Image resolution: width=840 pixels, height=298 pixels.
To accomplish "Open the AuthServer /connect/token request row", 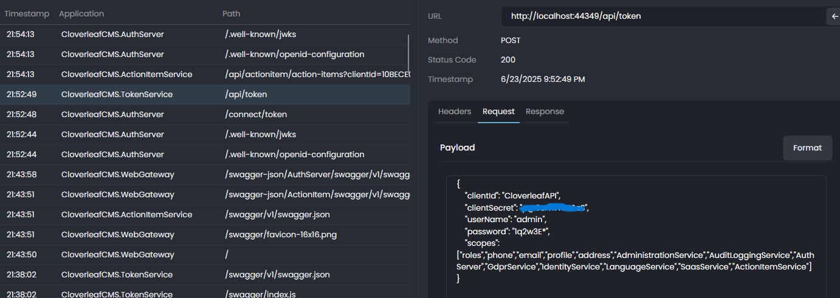I will click(205, 114).
